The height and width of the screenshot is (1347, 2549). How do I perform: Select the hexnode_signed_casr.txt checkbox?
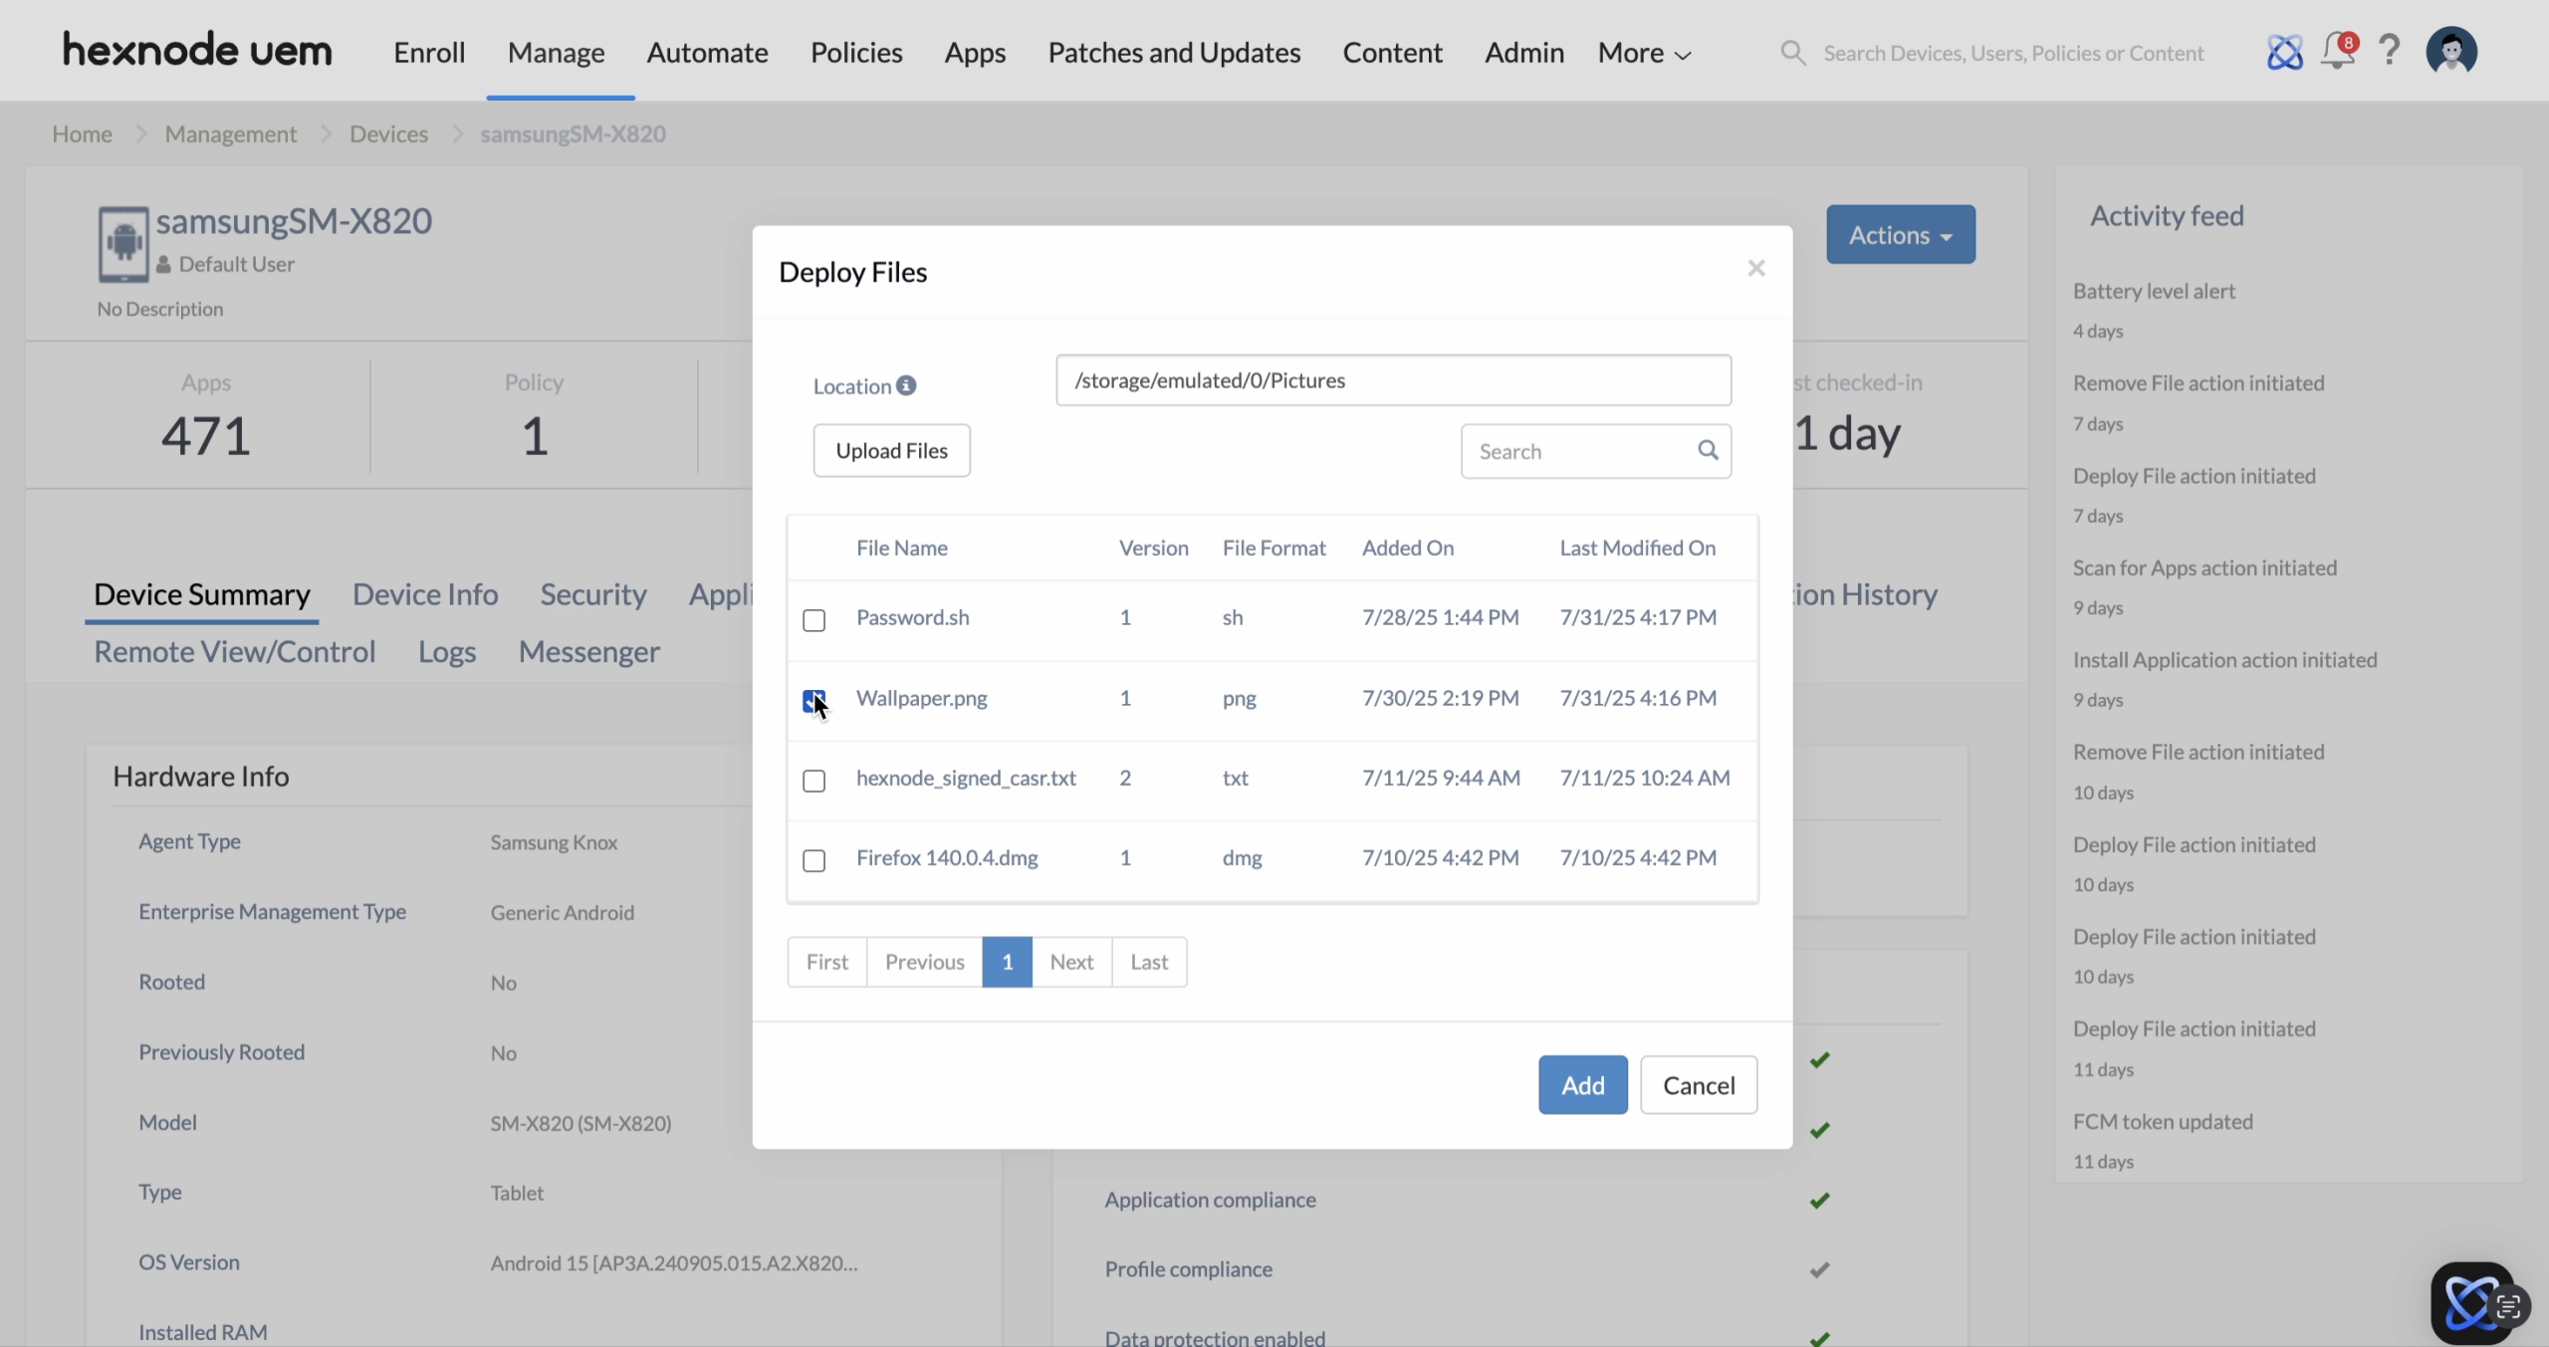click(814, 781)
